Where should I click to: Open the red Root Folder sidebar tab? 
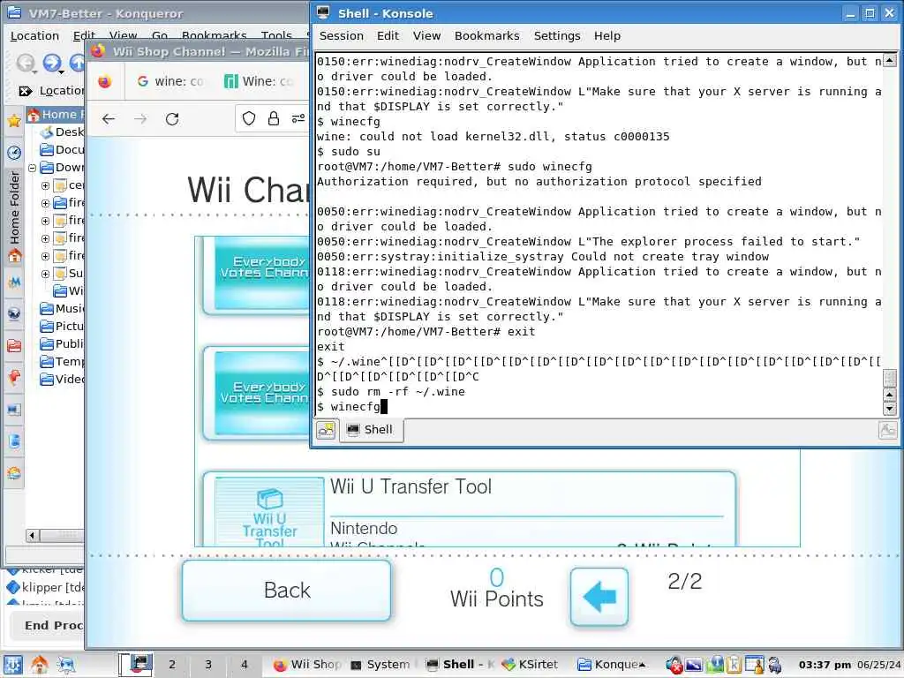(x=14, y=345)
